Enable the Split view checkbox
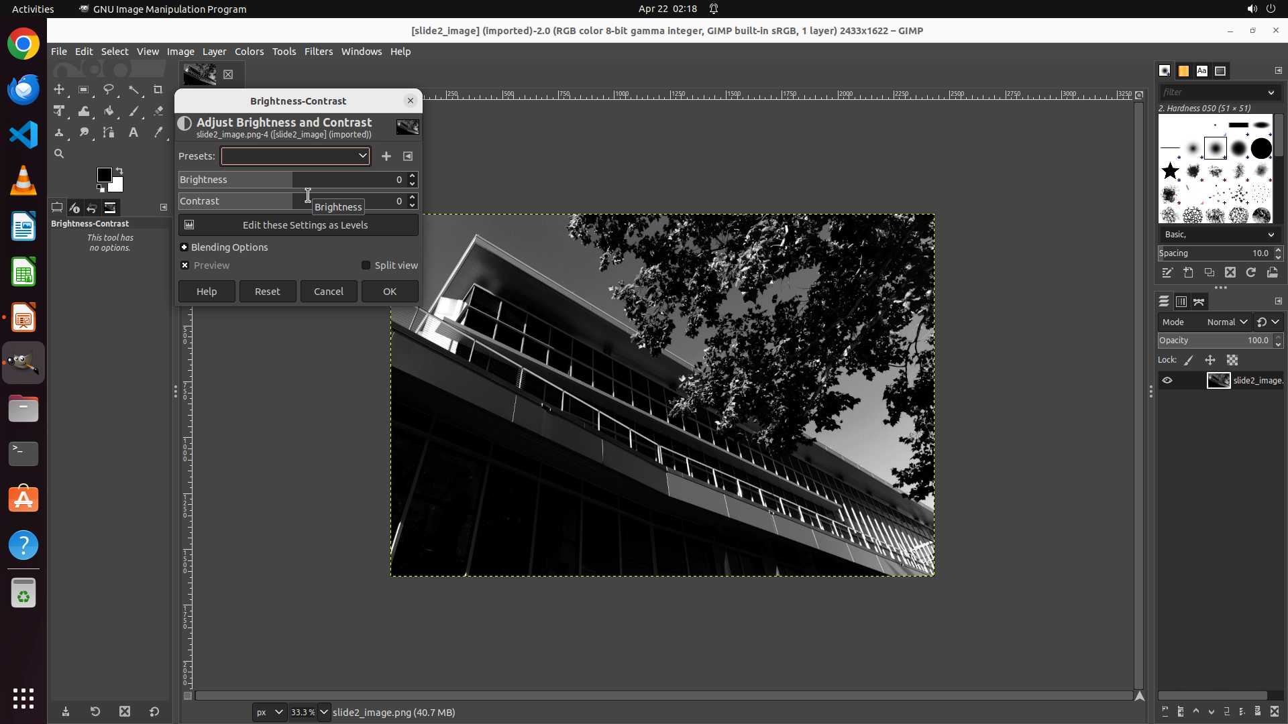1288x724 pixels. tap(366, 265)
